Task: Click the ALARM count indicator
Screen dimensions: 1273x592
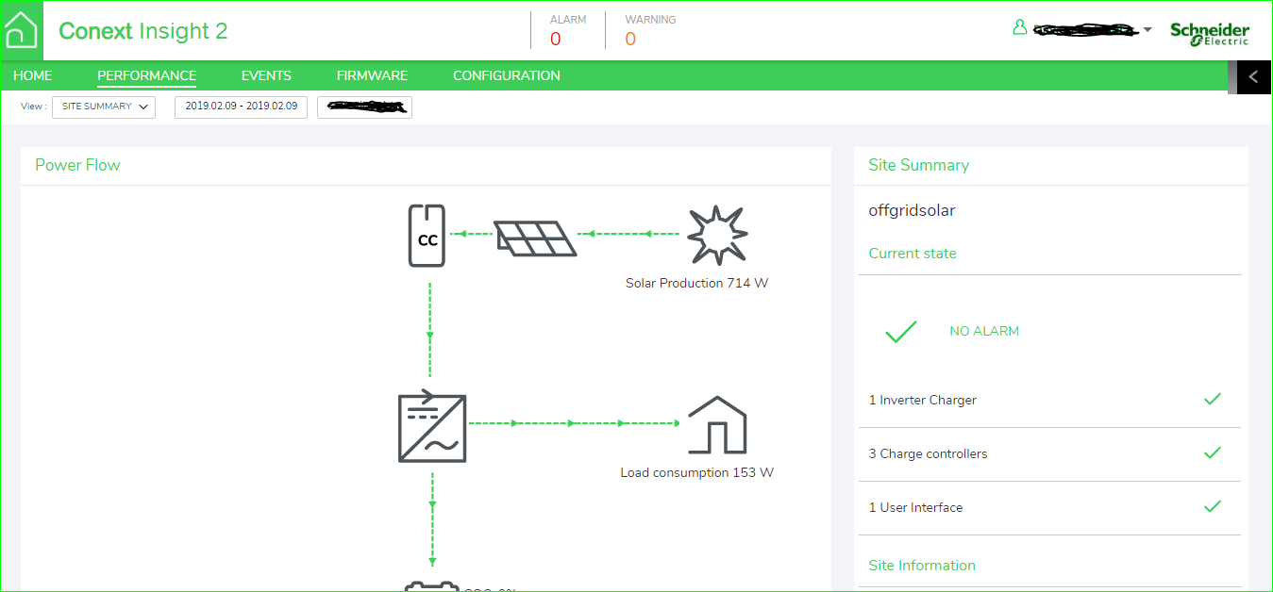Action: (568, 30)
